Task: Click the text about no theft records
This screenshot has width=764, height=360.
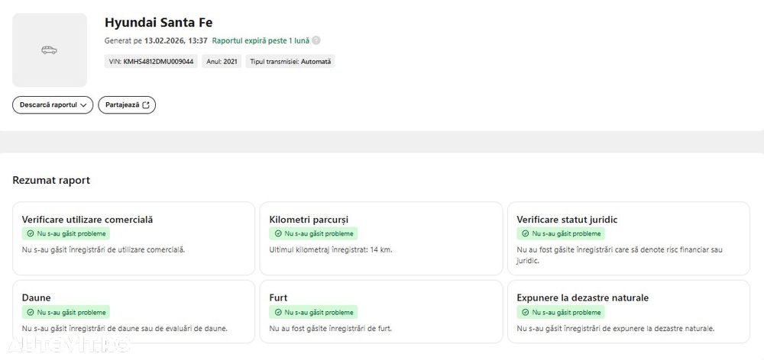Action: 330,329
